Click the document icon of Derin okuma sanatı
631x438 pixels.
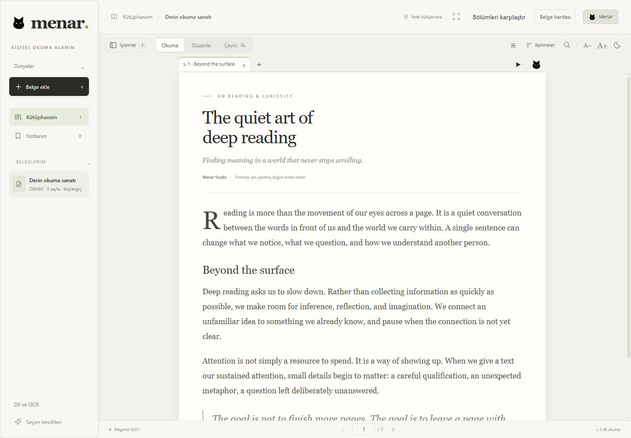coord(19,184)
